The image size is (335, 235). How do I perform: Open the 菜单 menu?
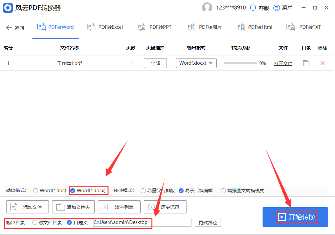point(283,8)
